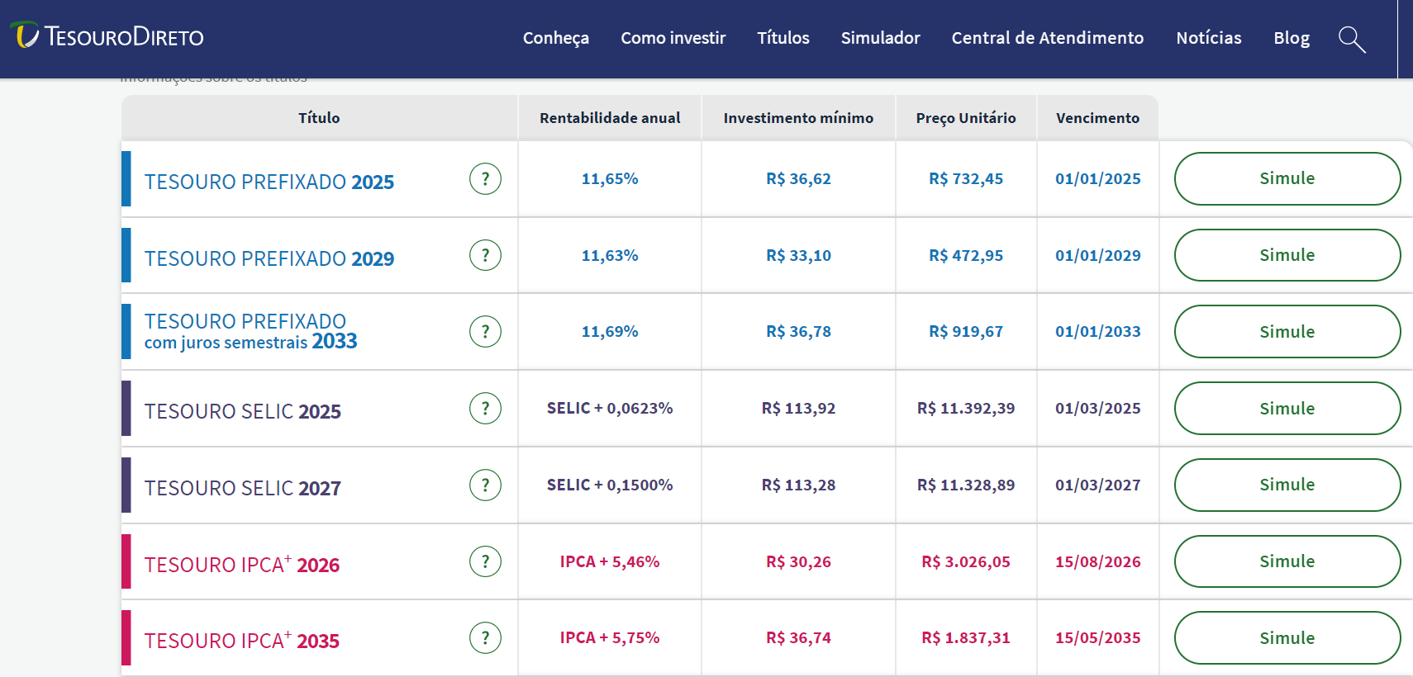Click the IPCA + 5,46% value
The width and height of the screenshot is (1413, 677).
click(610, 561)
